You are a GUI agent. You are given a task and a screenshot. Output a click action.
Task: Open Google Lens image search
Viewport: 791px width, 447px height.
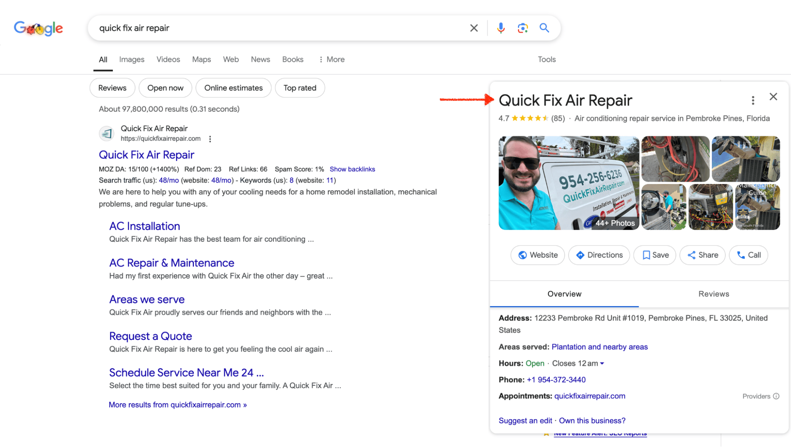(522, 28)
